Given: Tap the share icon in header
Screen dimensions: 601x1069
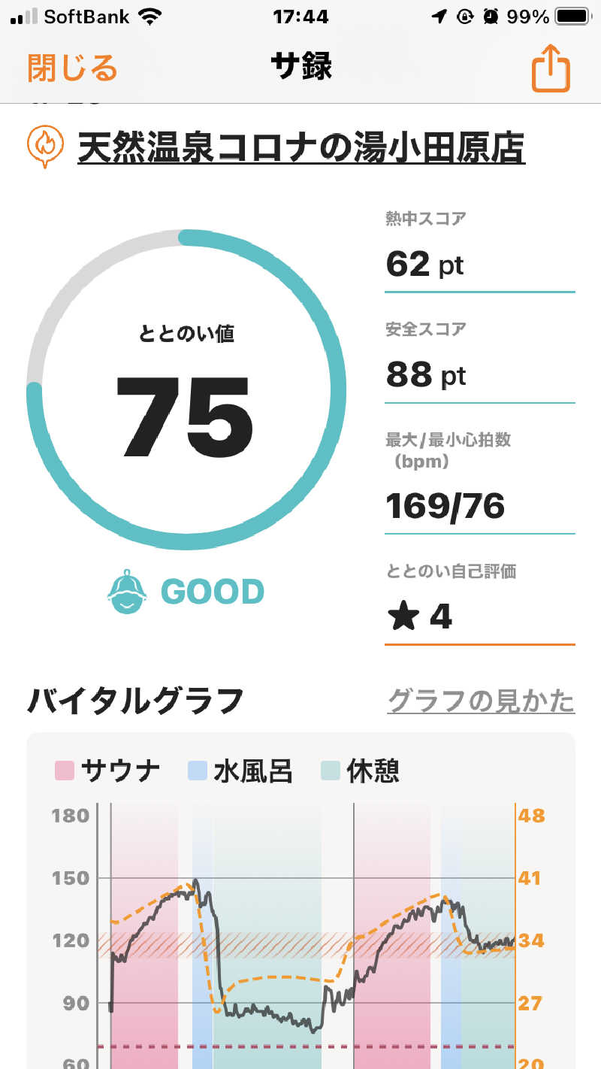Looking at the screenshot, I should pyautogui.click(x=551, y=68).
